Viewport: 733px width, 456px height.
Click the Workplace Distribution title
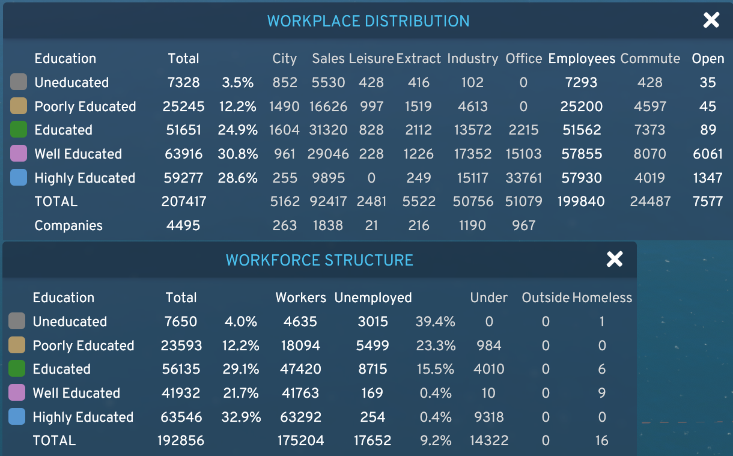click(368, 21)
